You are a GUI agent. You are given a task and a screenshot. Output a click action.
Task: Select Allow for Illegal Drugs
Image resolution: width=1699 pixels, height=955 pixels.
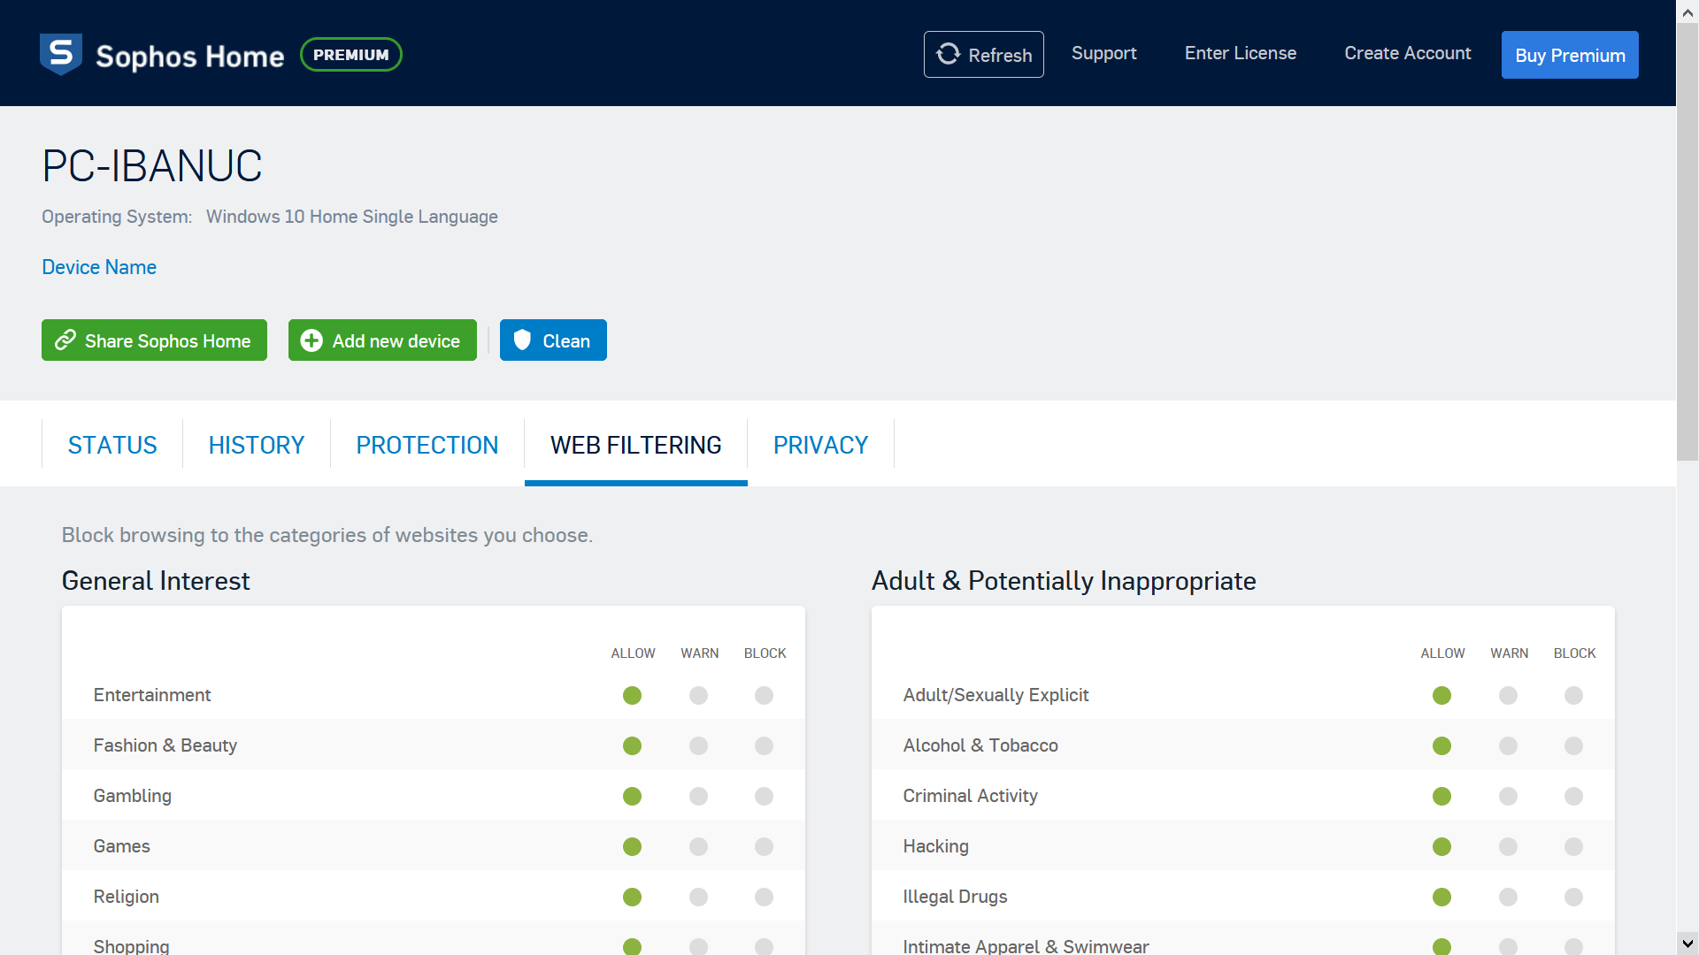click(1441, 897)
